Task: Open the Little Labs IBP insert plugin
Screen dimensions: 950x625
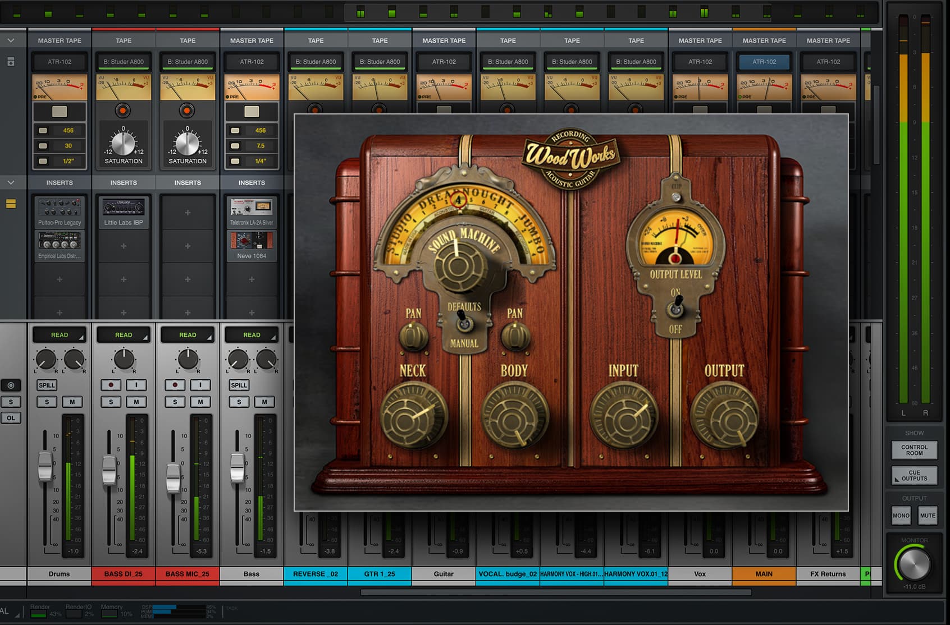Action: tap(124, 212)
